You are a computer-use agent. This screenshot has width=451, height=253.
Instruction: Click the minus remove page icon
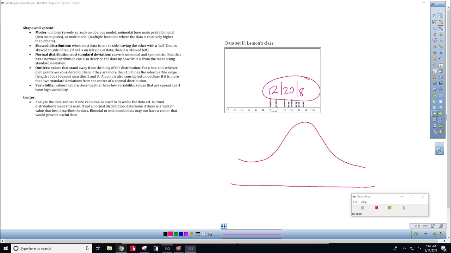tap(425, 226)
